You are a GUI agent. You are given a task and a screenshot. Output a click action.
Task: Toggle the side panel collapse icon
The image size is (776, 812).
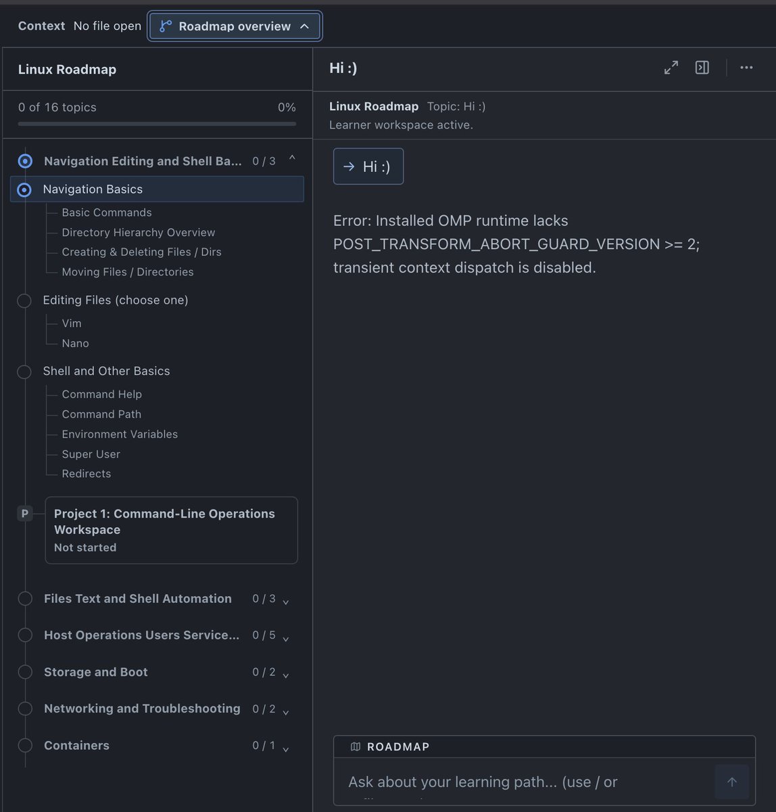pos(702,68)
